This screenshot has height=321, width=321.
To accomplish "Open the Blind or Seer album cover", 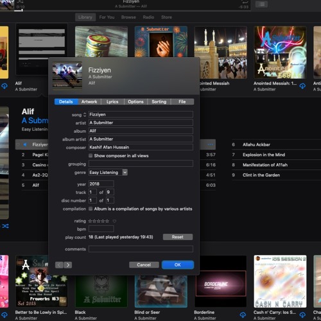I will point(161,291).
